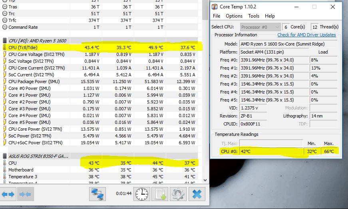
Task: Click the VID 1.2375 v value
Action: point(253,108)
